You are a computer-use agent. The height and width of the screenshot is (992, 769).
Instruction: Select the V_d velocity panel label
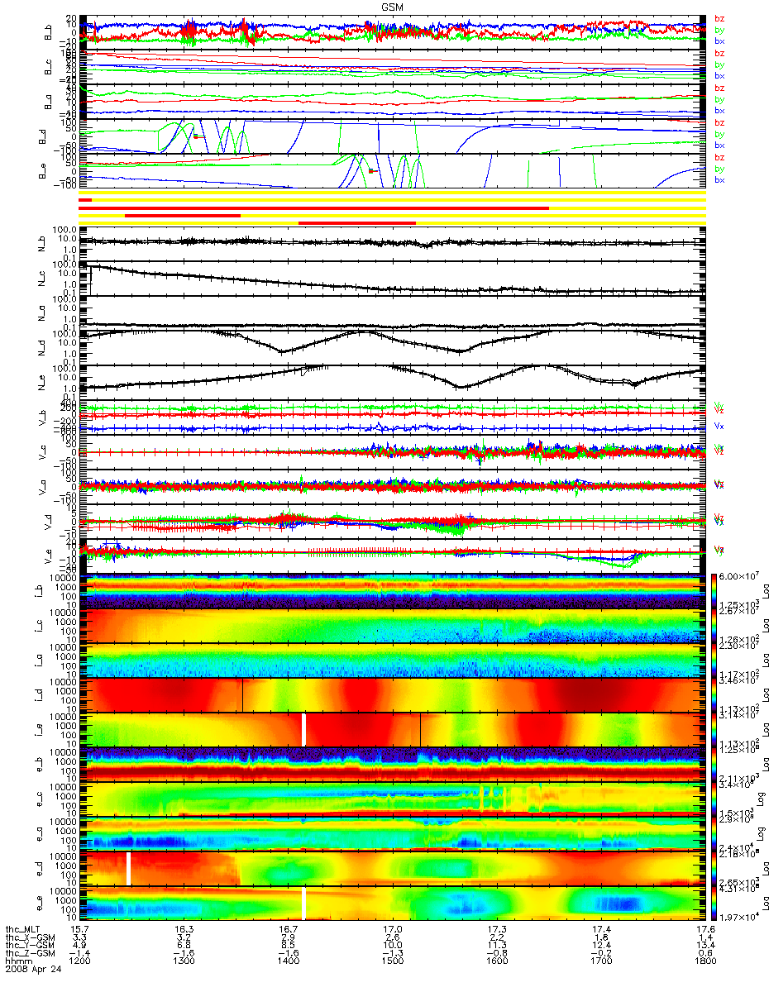pyautogui.click(x=49, y=522)
